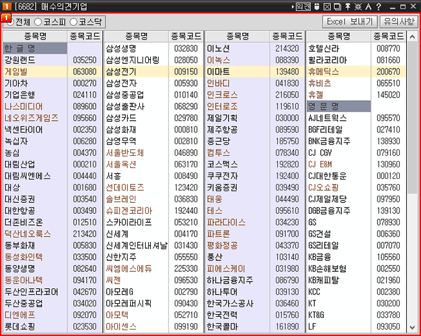This screenshot has width=421, height=336.
Task: Click 삼성엔지니어링 in the list
Action: point(133,60)
